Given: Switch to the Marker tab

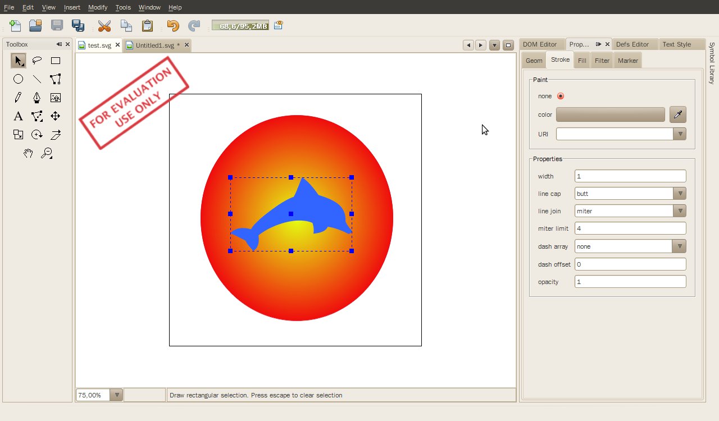Looking at the screenshot, I should [628, 61].
